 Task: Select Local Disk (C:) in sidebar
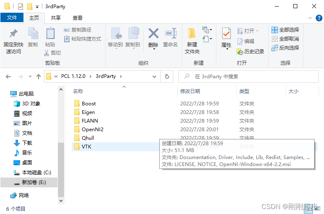click(x=32, y=173)
